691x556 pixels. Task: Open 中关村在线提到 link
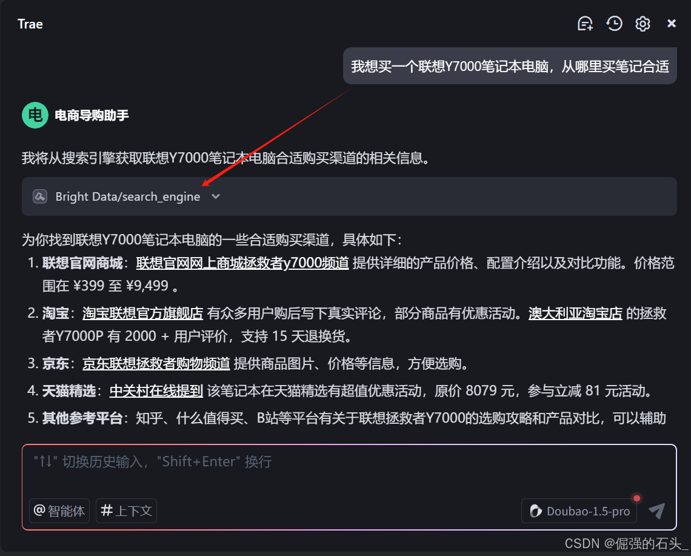(156, 391)
